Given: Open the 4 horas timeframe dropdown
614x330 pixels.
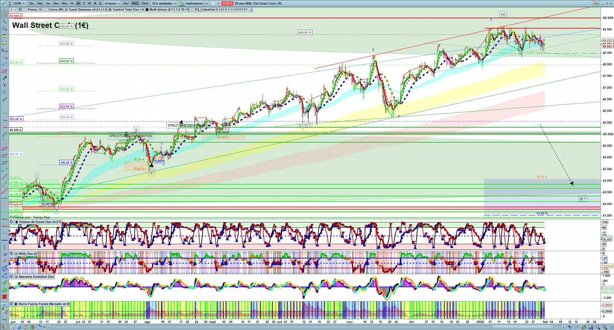Looking at the screenshot, I should pyautogui.click(x=112, y=4).
